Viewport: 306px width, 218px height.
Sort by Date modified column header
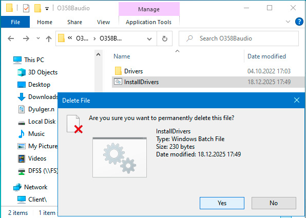pyautogui.click(x=266, y=56)
